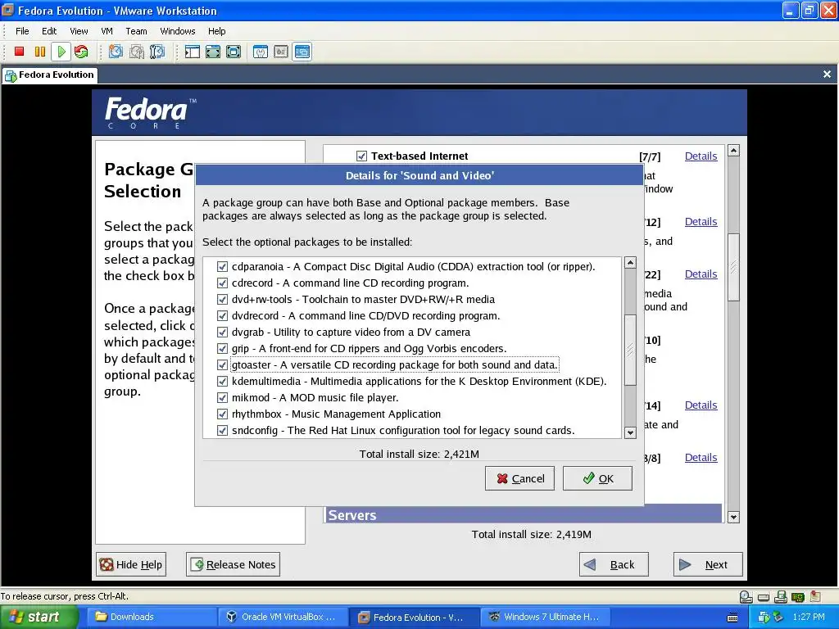This screenshot has width=839, height=629.
Task: Toggle the dvd+rw-tools package checkbox
Action: 222,300
